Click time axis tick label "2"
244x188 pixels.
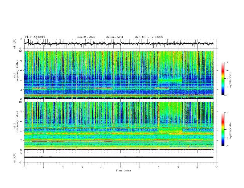(63, 167)
